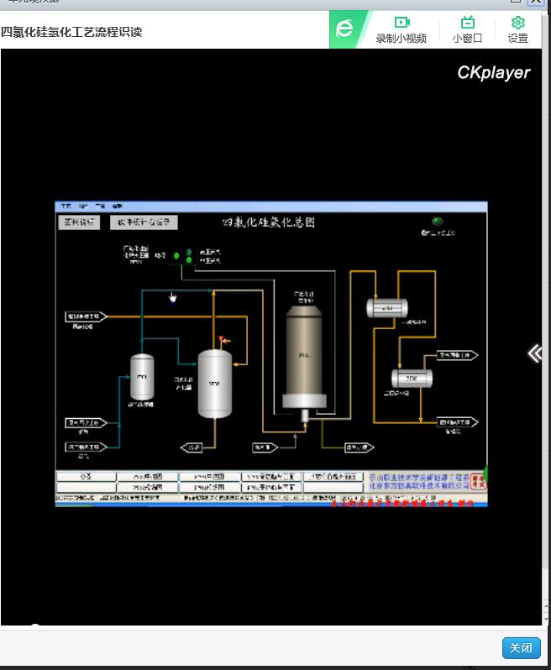
Task: Click the video playback area title '四氯化硅氢化总图'
Action: tap(268, 222)
